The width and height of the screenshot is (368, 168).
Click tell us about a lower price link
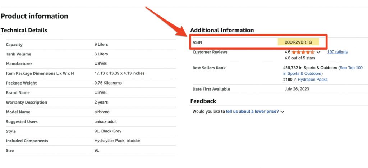[x=252, y=112]
